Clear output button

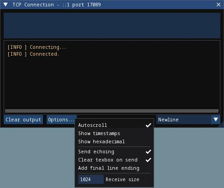[23, 120]
